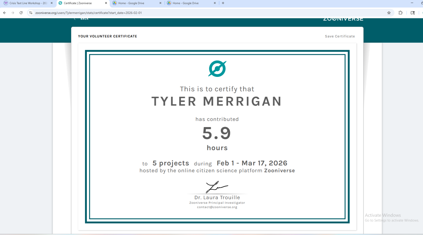The width and height of the screenshot is (423, 235).
Task: Click first Google Drive tab favicon
Action: [115, 3]
